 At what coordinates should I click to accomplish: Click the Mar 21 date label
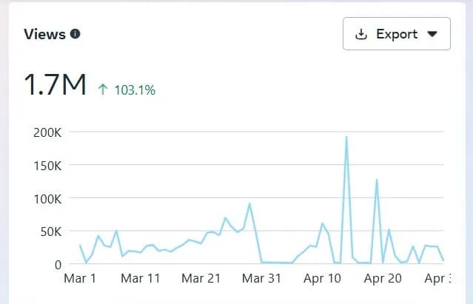tap(201, 279)
